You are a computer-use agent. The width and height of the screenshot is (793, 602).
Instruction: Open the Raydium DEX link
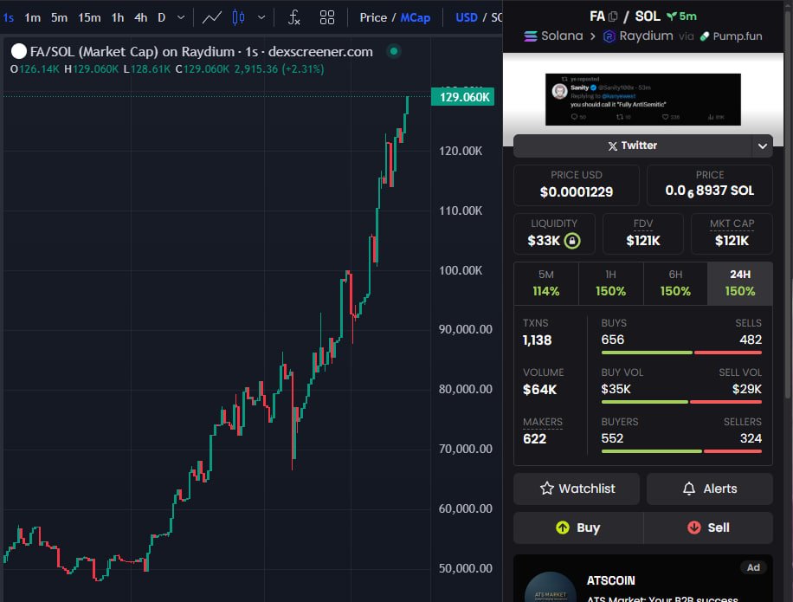pos(646,36)
